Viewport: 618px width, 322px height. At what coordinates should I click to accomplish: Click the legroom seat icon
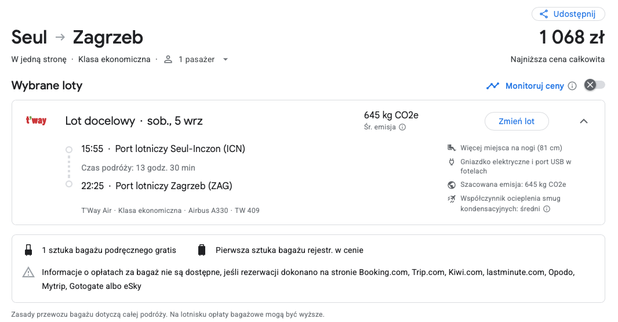[452, 148]
